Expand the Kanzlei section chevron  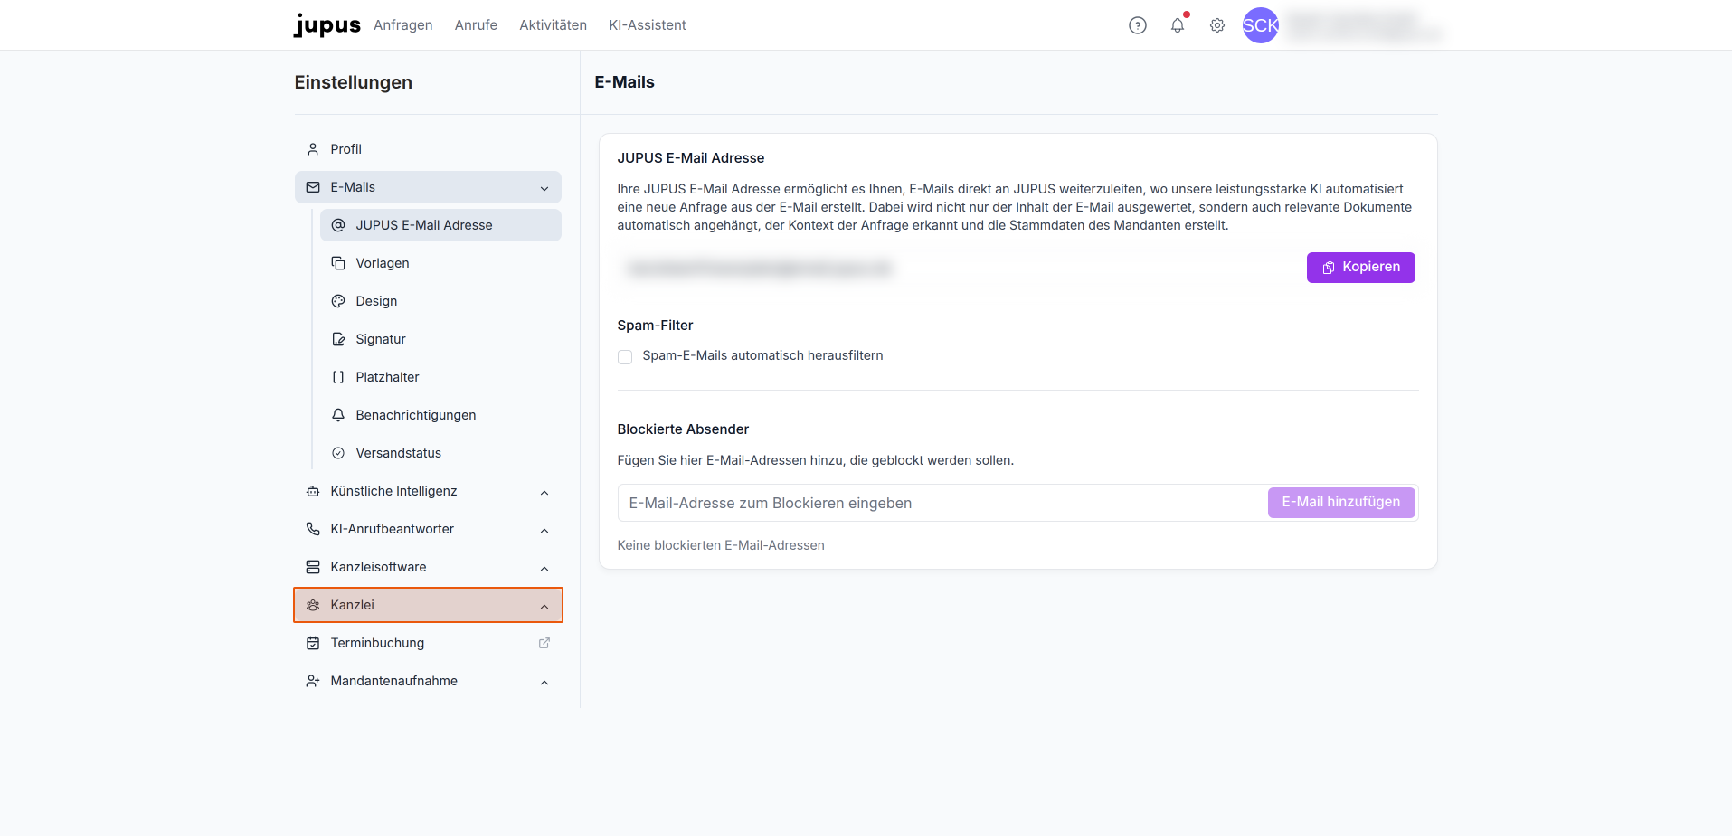544,606
